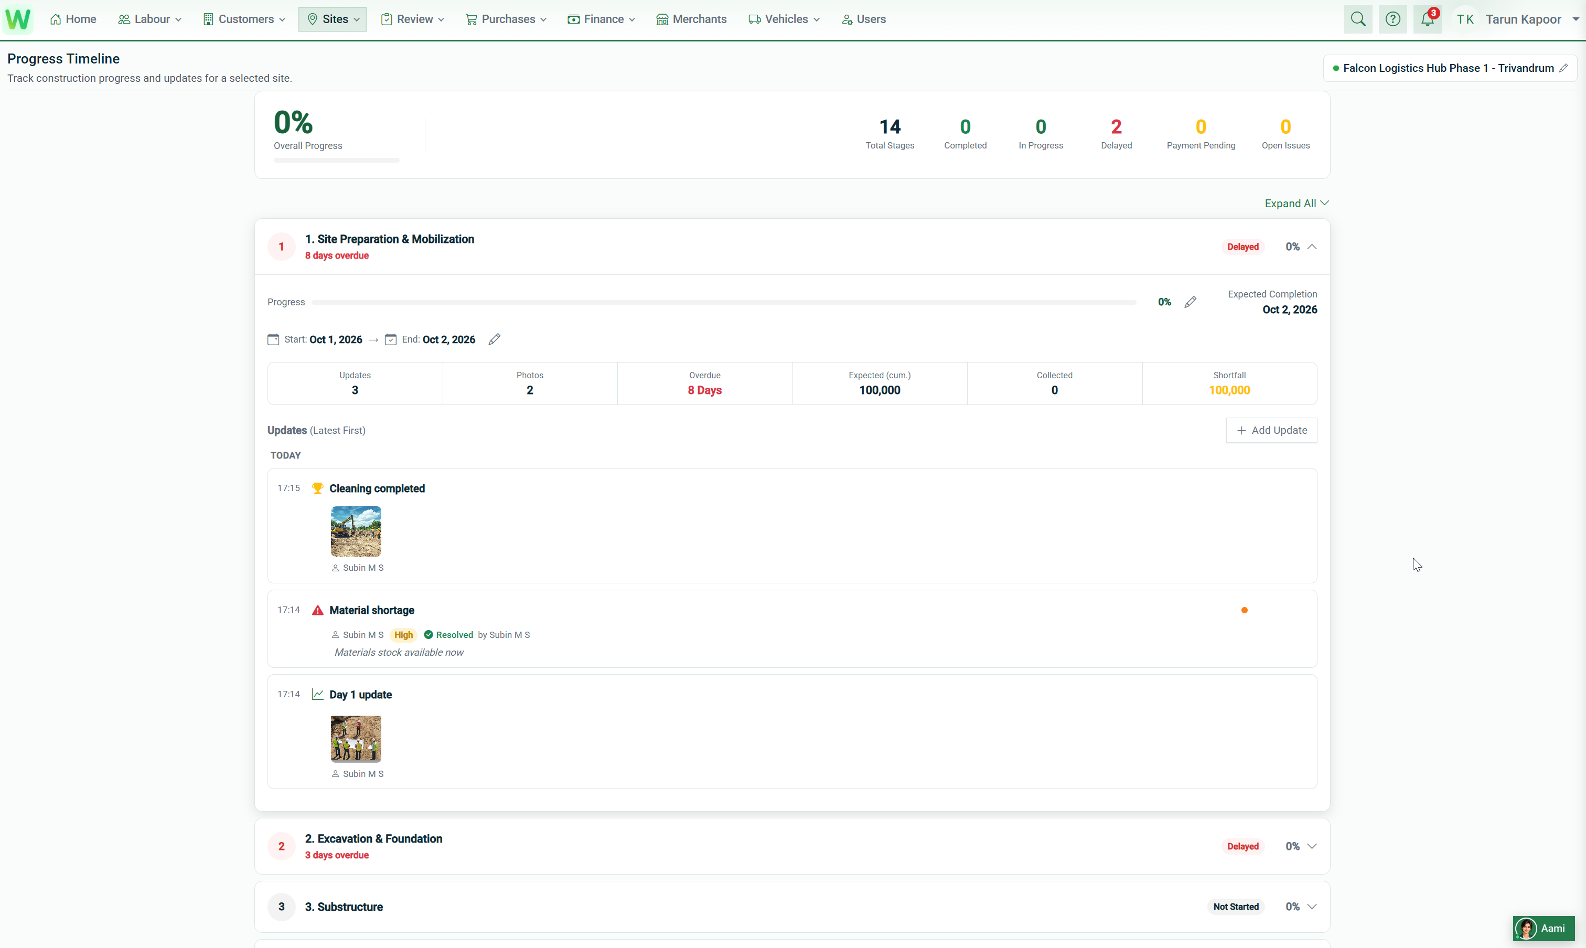The height and width of the screenshot is (948, 1586).
Task: Open the Users page
Action: click(864, 19)
